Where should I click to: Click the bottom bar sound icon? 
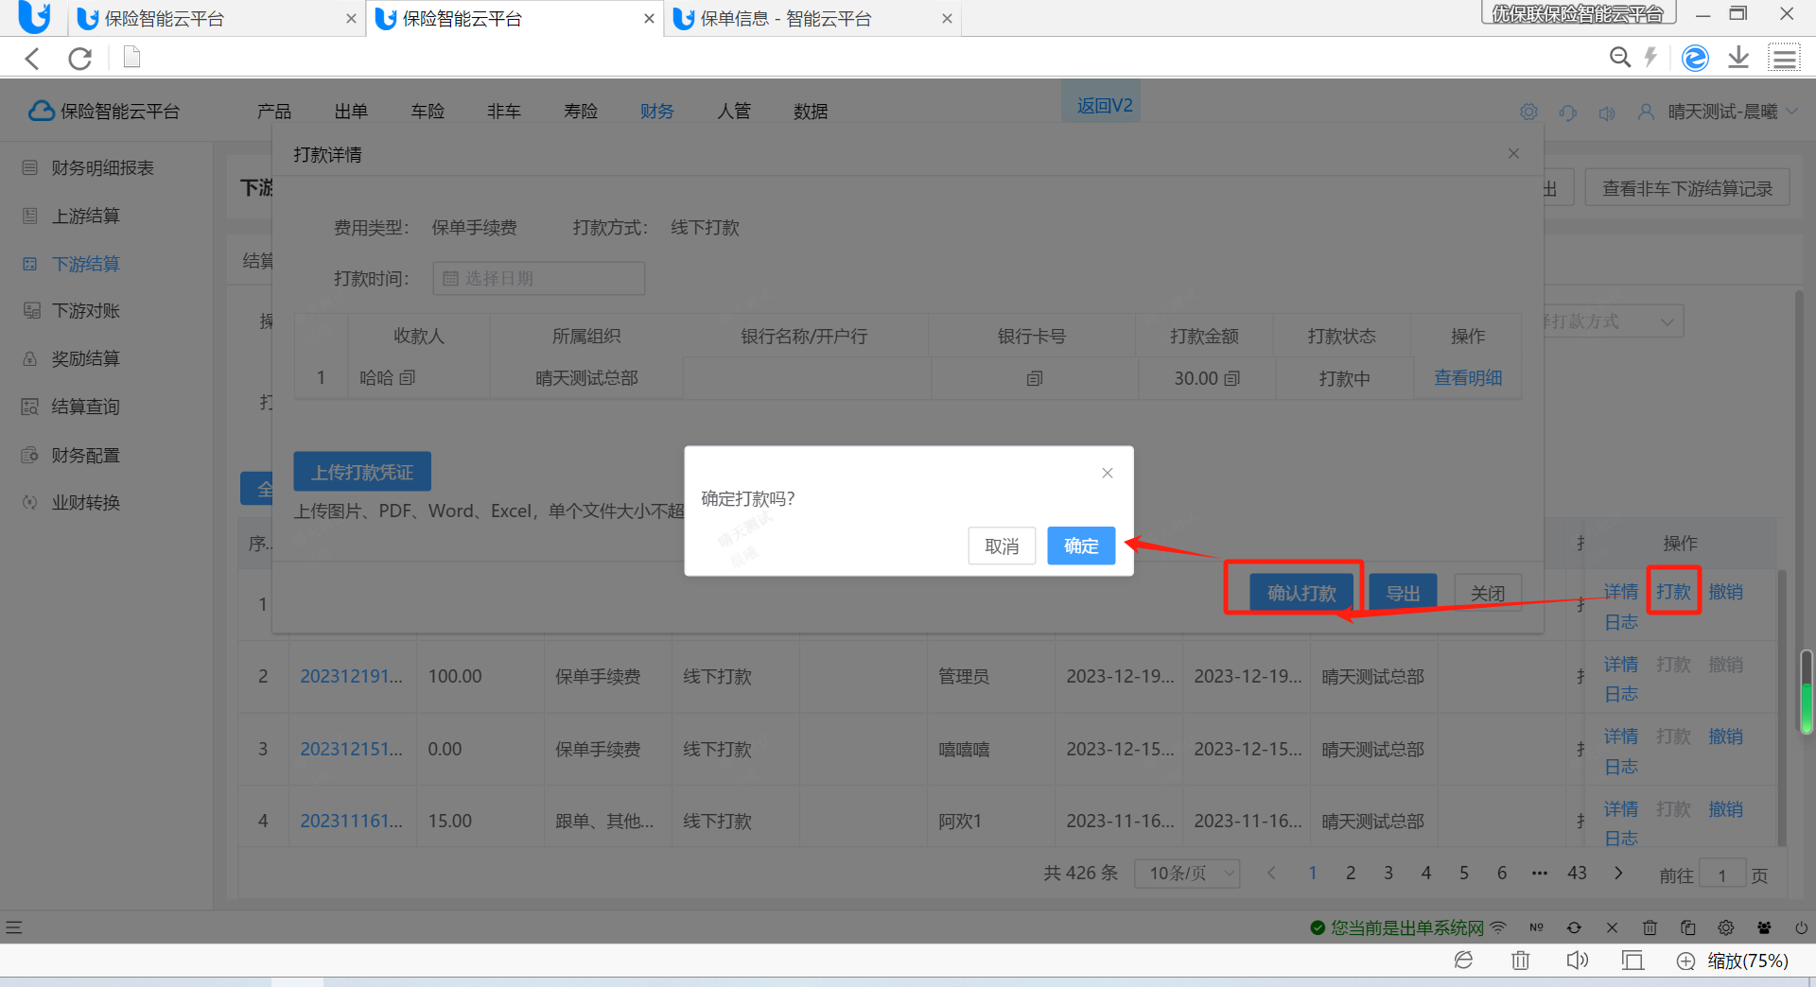(x=1577, y=961)
